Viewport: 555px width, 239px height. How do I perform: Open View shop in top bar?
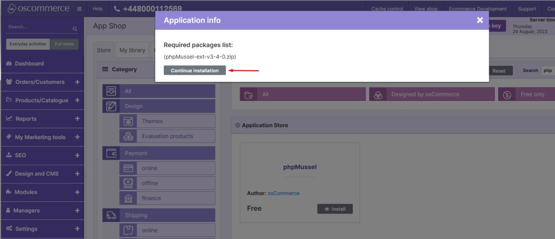tap(426, 9)
